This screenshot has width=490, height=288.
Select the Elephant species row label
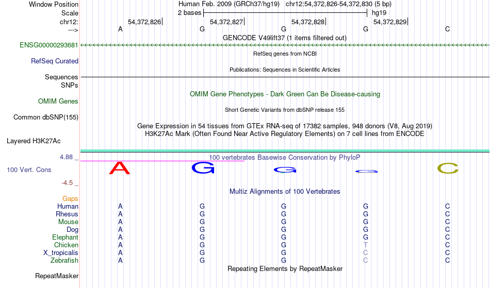point(65,238)
